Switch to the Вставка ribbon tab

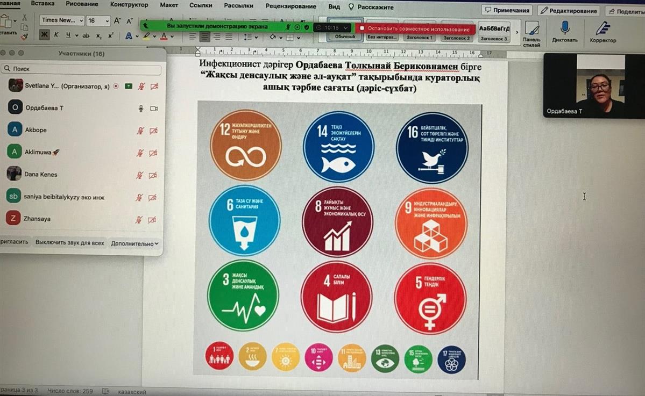pyautogui.click(x=42, y=5)
